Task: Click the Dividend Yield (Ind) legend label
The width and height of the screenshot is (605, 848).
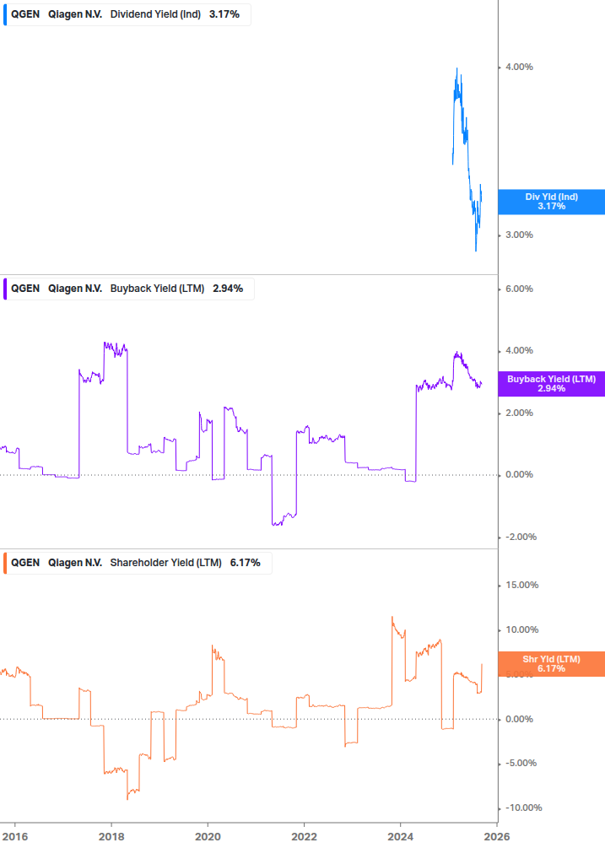Action: (155, 14)
